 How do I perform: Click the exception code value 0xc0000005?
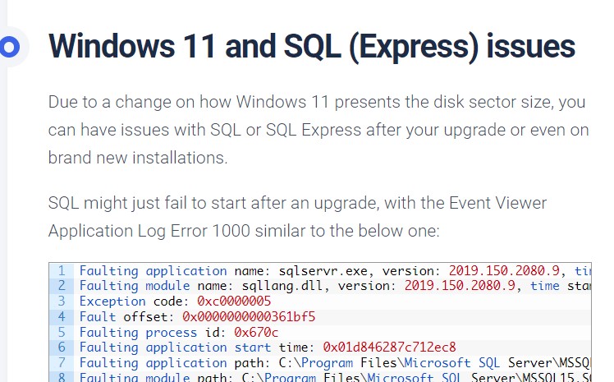pyautogui.click(x=234, y=301)
